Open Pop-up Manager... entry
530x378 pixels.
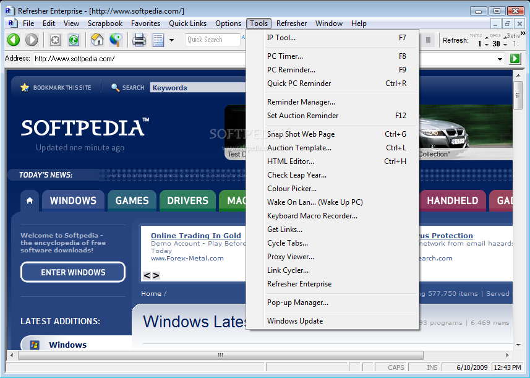(x=333, y=303)
